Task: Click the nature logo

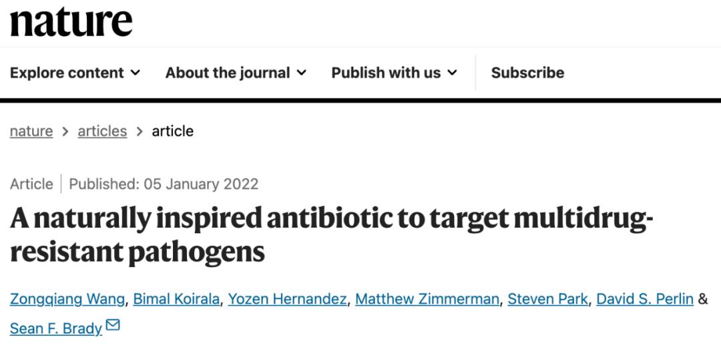Action: (71, 21)
